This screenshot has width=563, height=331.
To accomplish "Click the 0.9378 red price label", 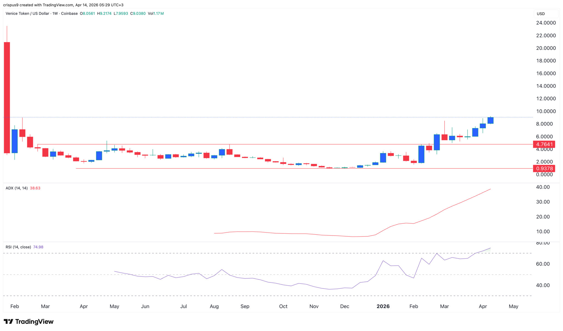I will [544, 168].
